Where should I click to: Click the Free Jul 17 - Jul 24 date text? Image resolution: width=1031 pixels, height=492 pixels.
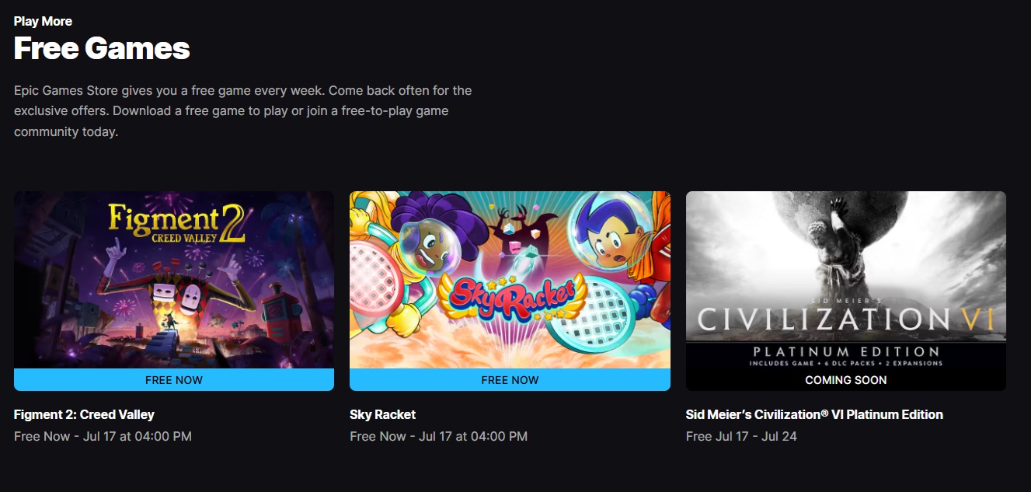[741, 436]
